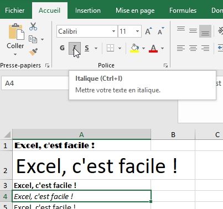Apply red font color with the A icon

pyautogui.click(x=153, y=49)
